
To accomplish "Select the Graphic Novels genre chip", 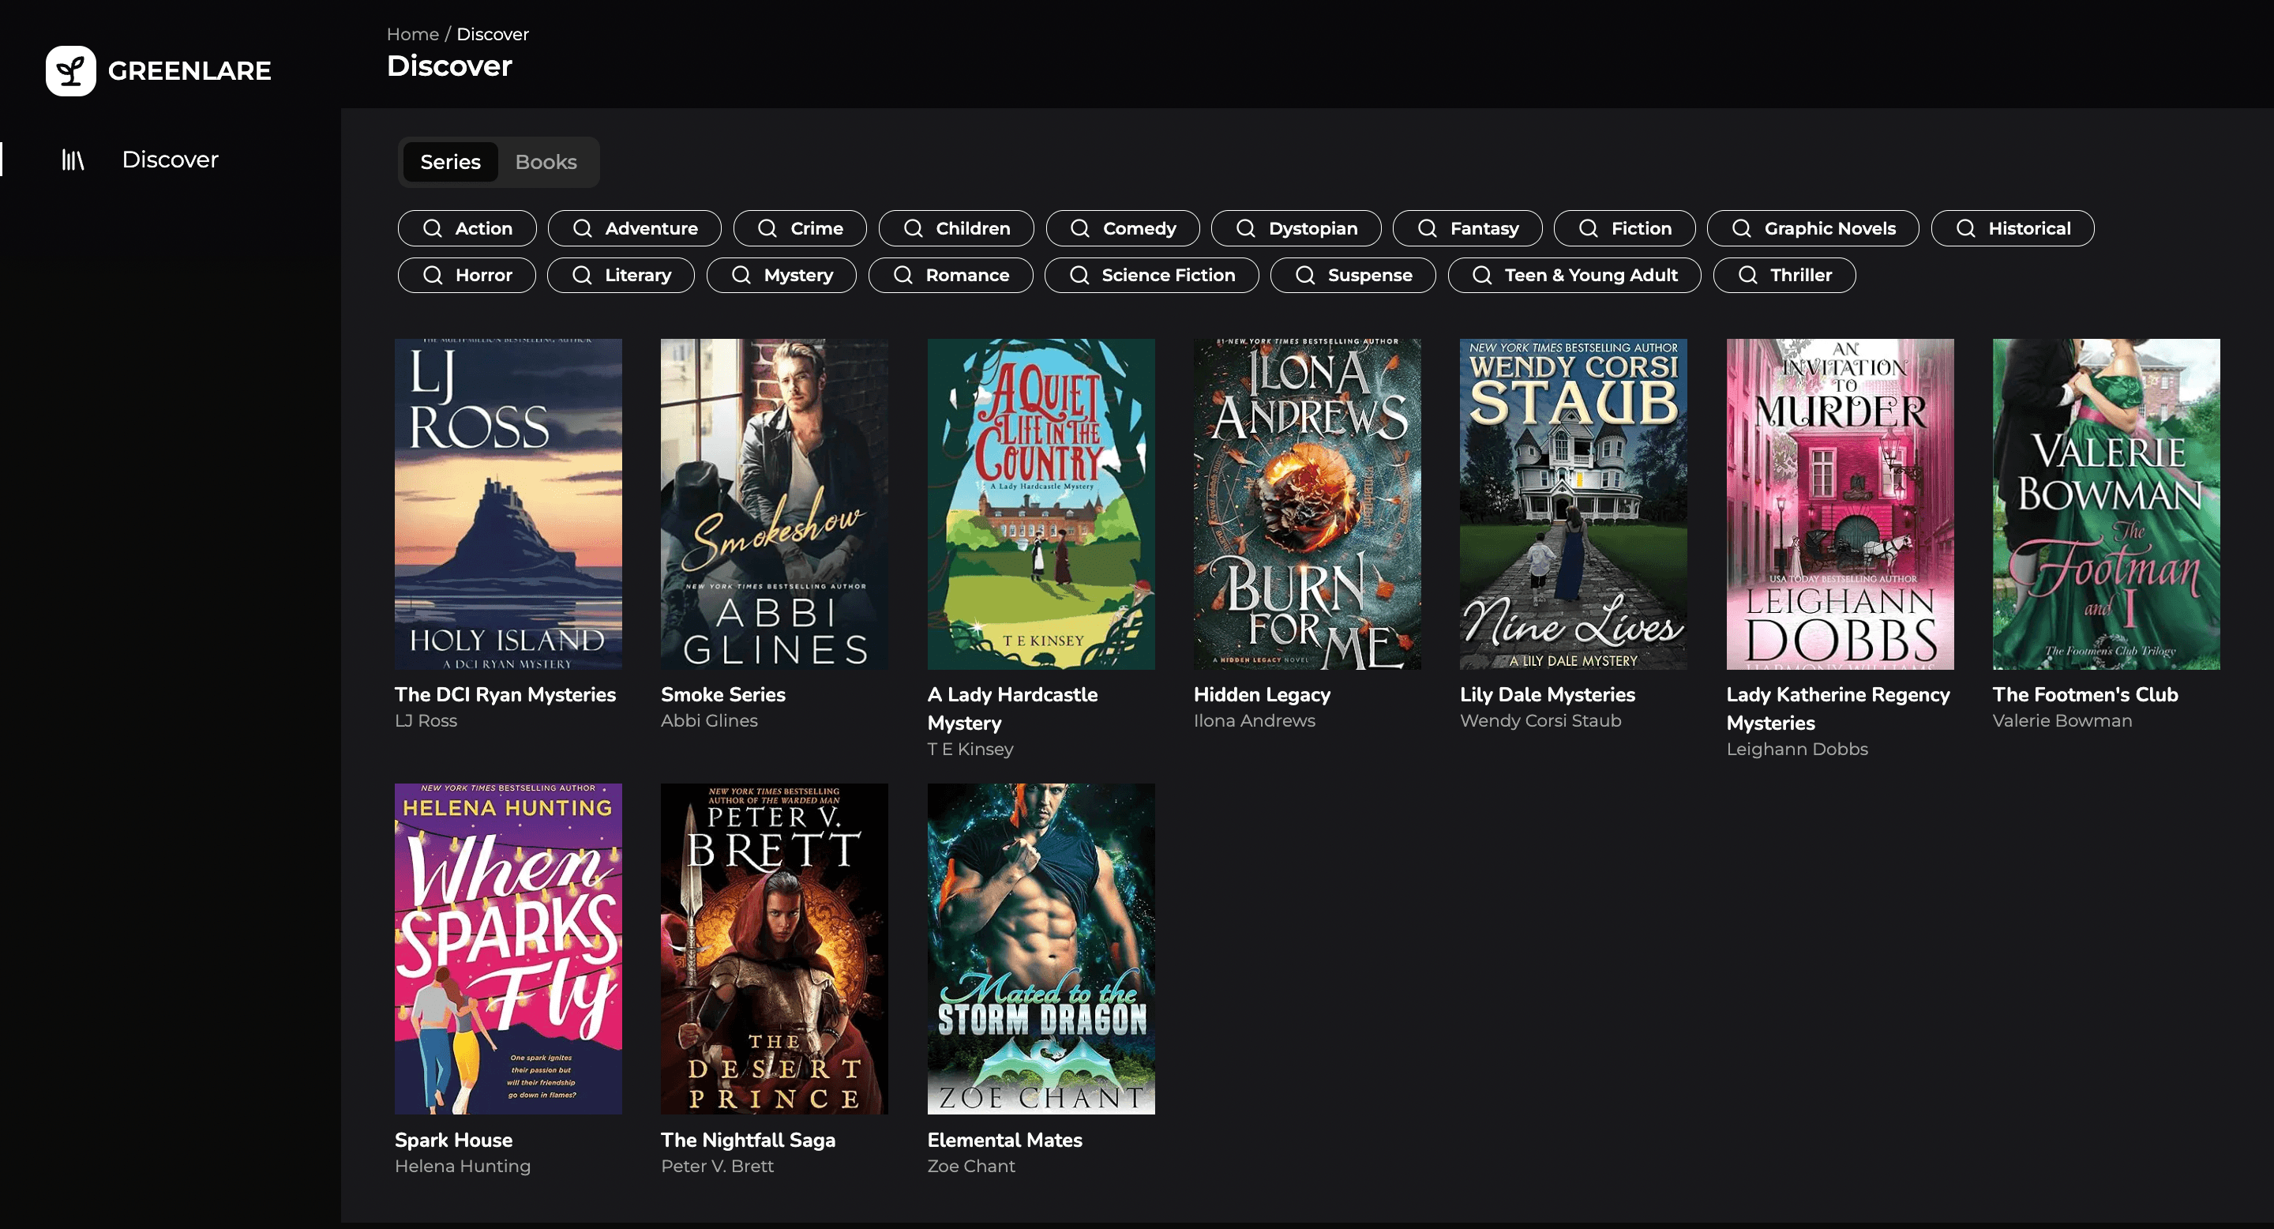I will (1813, 229).
